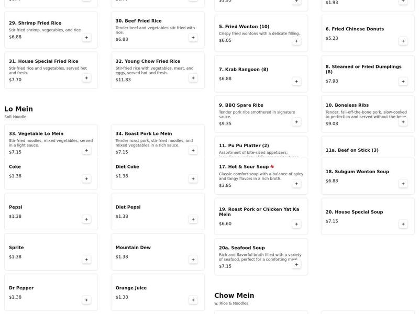Add Young Chow Fried Rice plus icon
The width and height of the screenshot is (419, 314).
[193, 78]
